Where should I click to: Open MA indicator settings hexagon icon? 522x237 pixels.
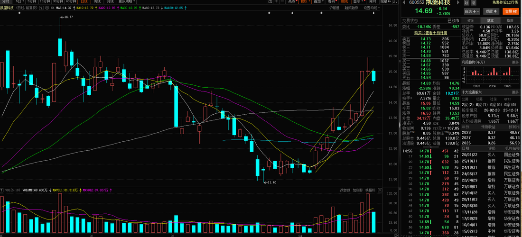pos(47,8)
